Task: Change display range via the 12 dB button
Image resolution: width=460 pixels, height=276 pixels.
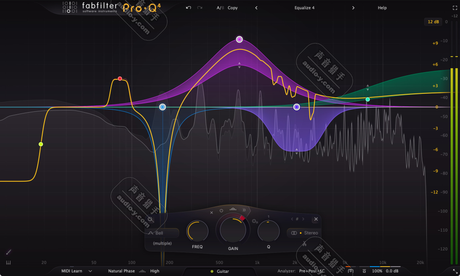Action: [432, 22]
